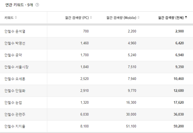Click the 키워드 column header
The height and width of the screenshot is (133, 193).
tap(9, 18)
